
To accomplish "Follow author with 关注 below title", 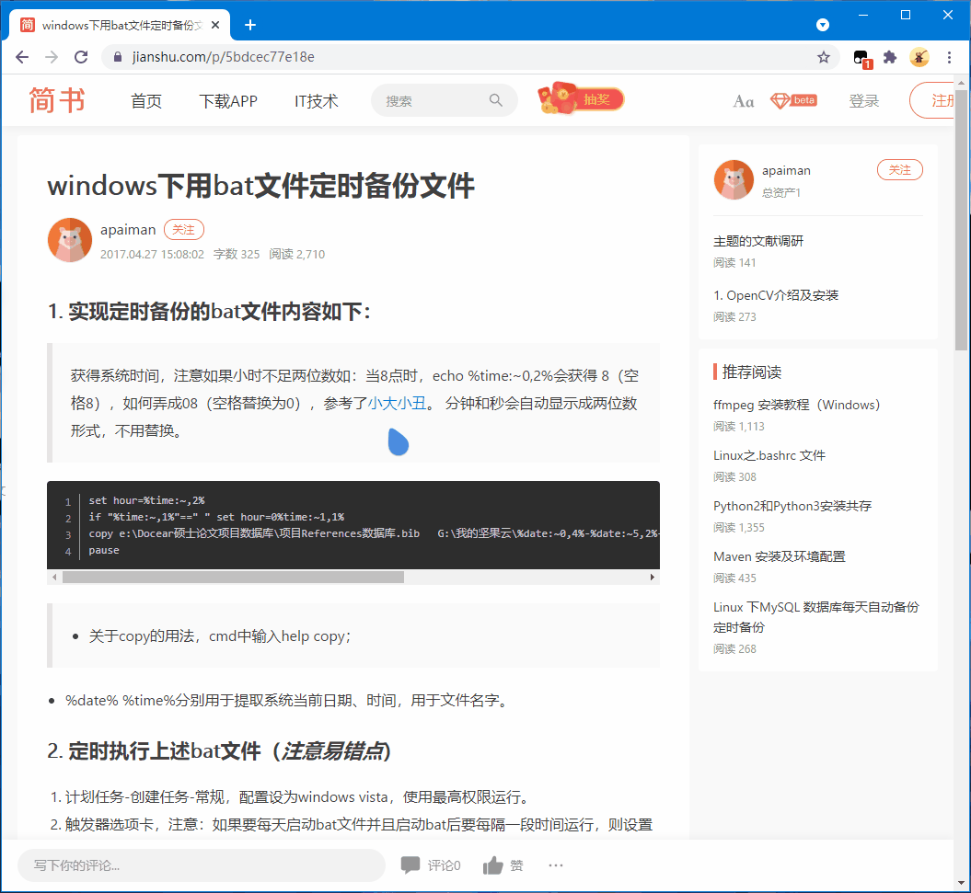I will [x=184, y=230].
